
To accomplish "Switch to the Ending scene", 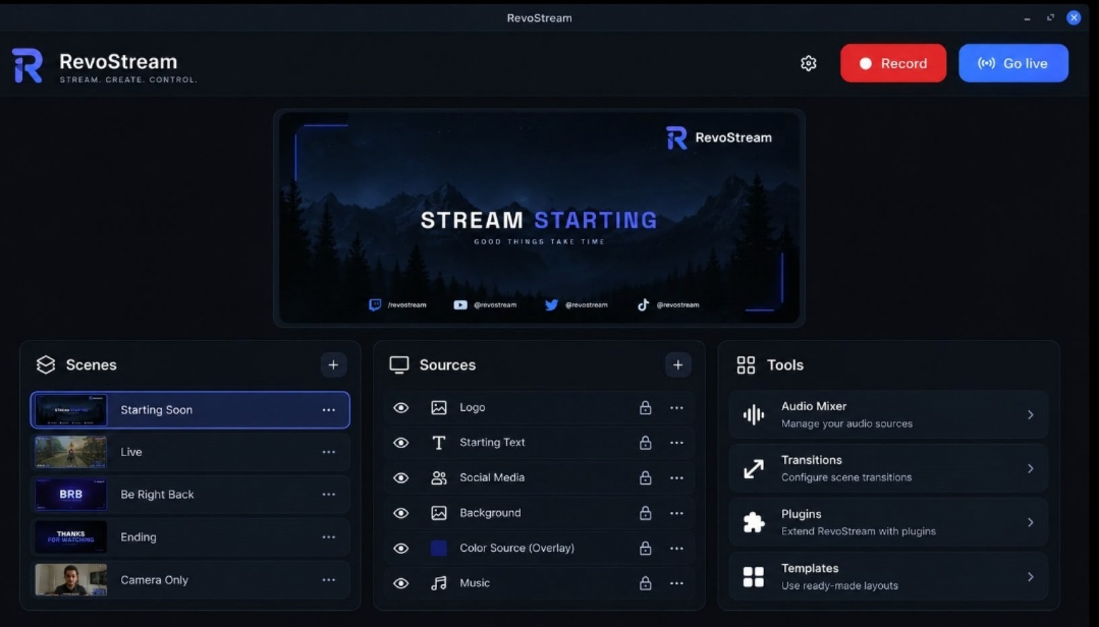I will pos(190,537).
